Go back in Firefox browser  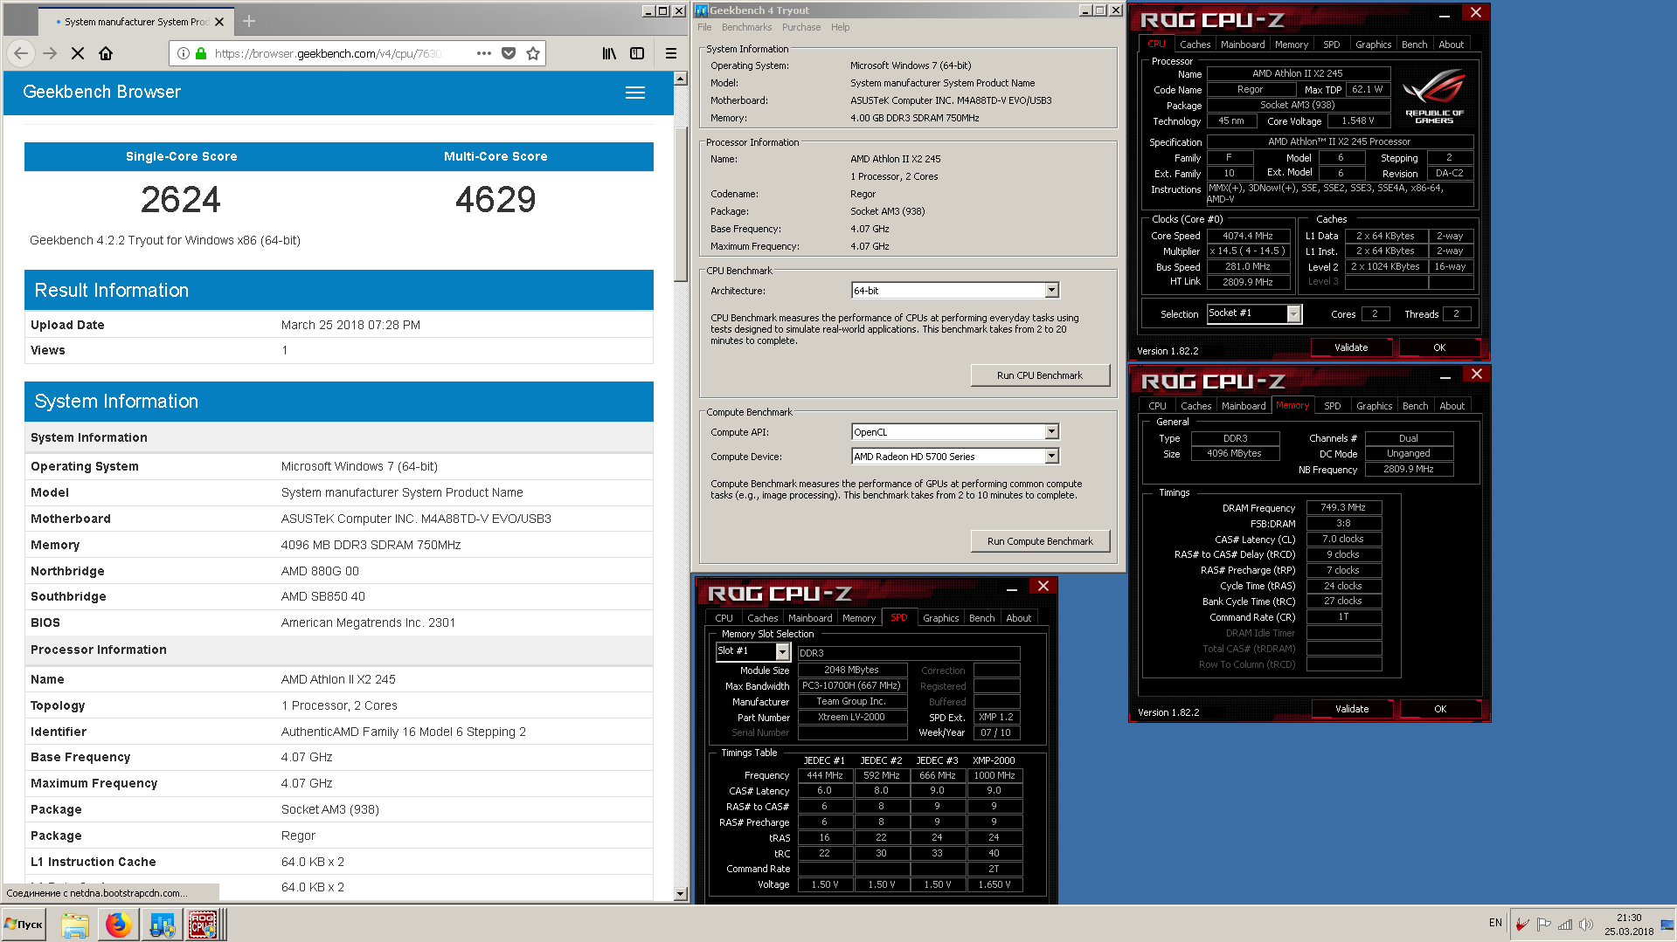21,53
